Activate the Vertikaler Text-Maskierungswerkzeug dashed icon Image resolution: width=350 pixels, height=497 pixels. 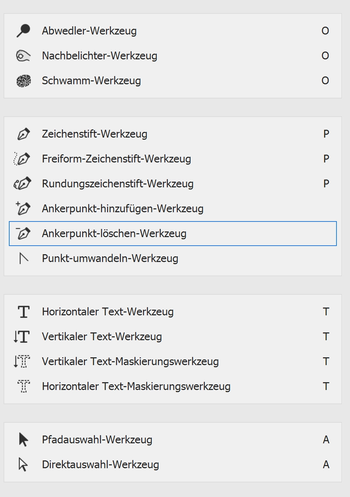pos(22,362)
